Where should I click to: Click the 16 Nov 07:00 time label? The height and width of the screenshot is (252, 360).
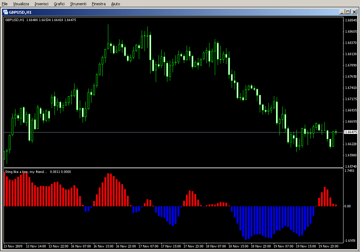[x=81, y=246]
